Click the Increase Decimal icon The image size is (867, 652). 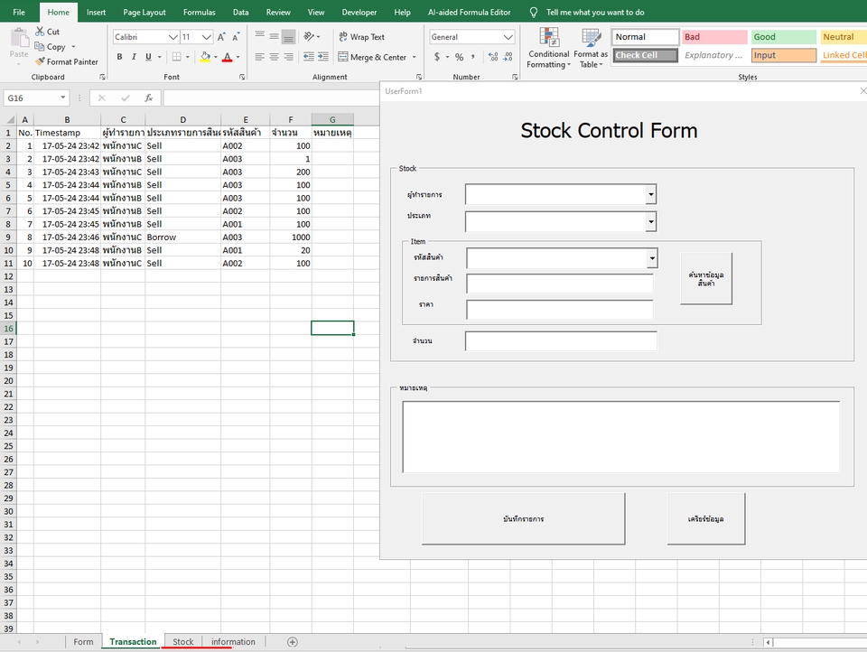point(493,56)
